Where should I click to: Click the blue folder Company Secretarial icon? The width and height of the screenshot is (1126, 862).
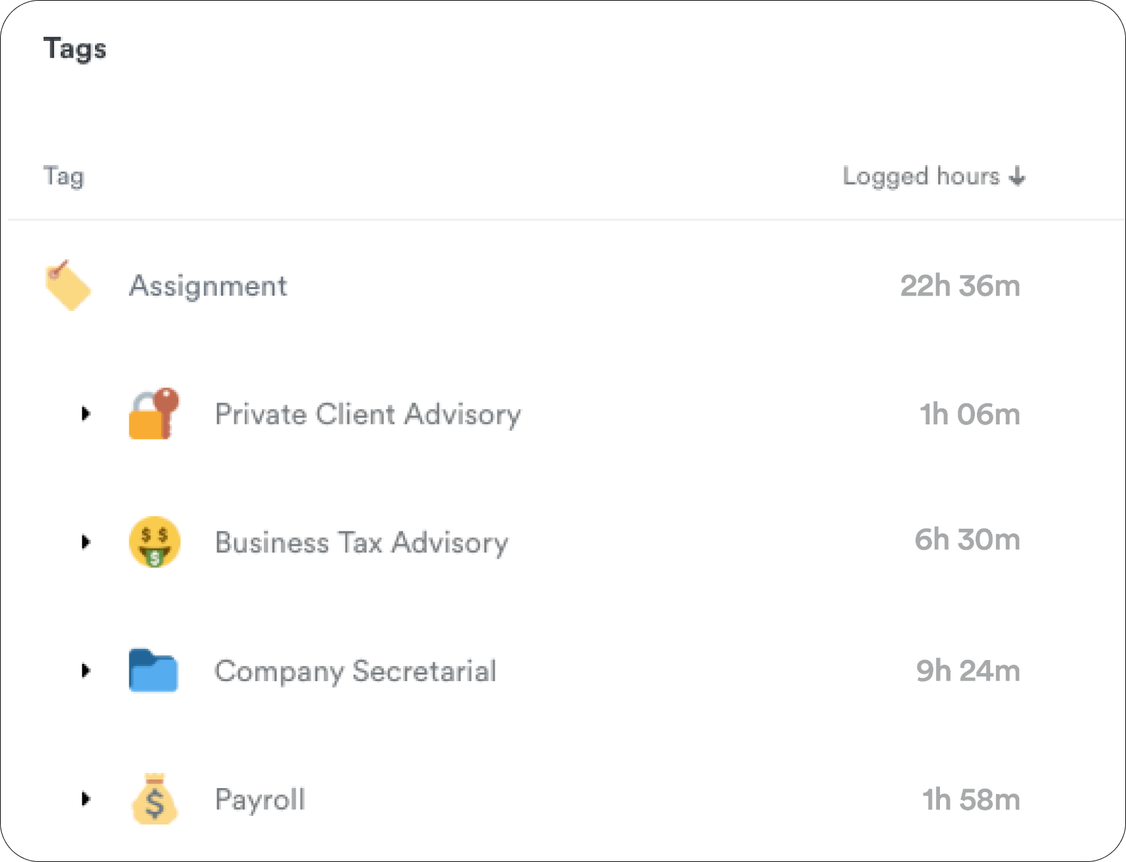point(153,671)
